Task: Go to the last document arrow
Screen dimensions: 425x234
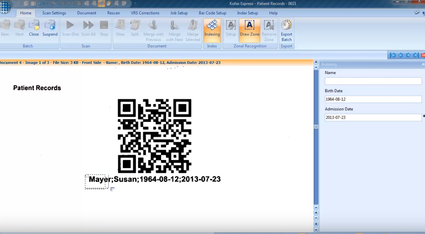Action: coord(416,55)
